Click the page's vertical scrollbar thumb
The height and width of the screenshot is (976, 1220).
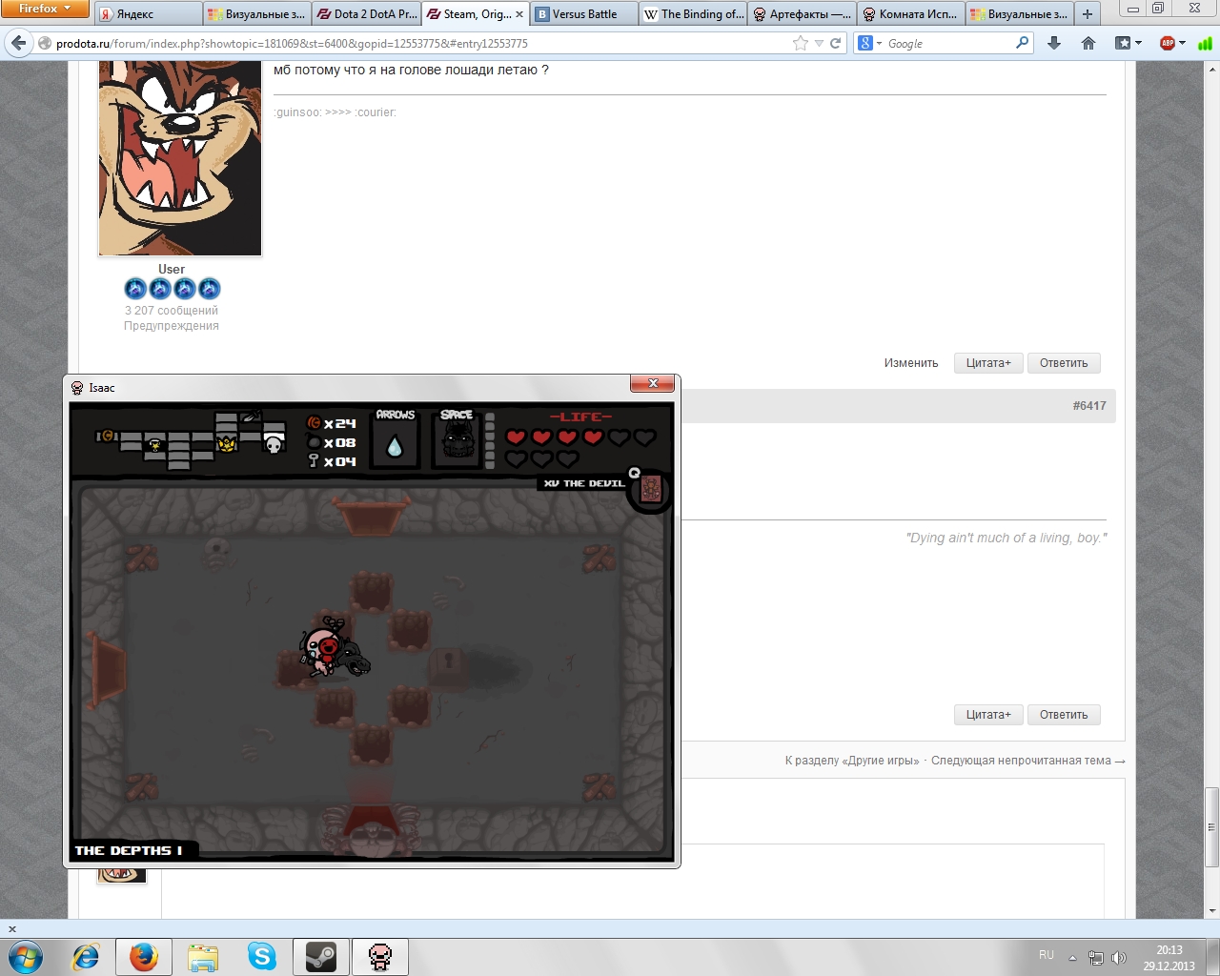tap(1211, 826)
